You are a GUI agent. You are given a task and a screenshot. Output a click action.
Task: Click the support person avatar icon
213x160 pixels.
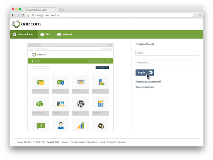[61, 126]
